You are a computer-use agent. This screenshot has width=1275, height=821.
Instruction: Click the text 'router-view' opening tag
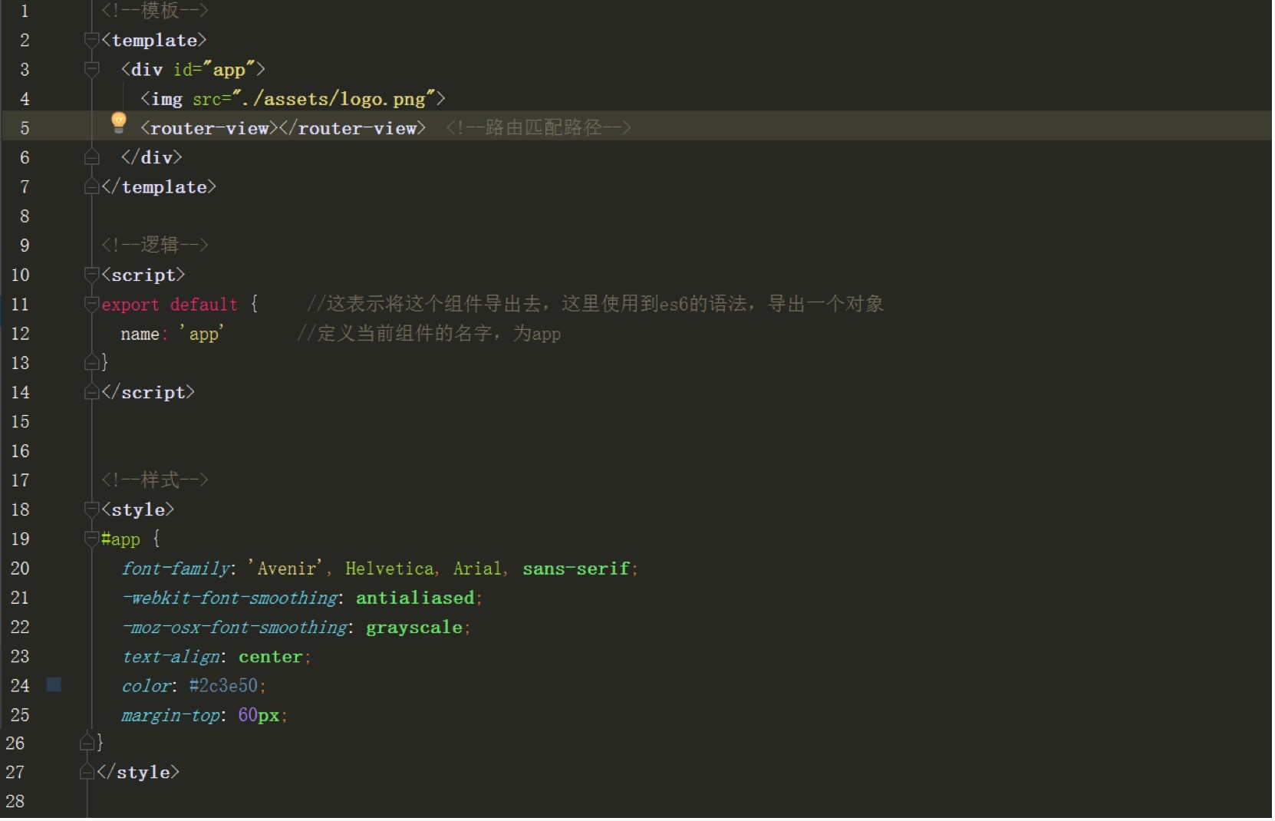[209, 128]
